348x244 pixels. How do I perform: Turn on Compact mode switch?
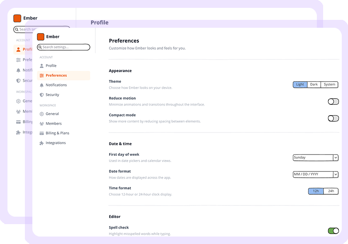click(x=333, y=118)
